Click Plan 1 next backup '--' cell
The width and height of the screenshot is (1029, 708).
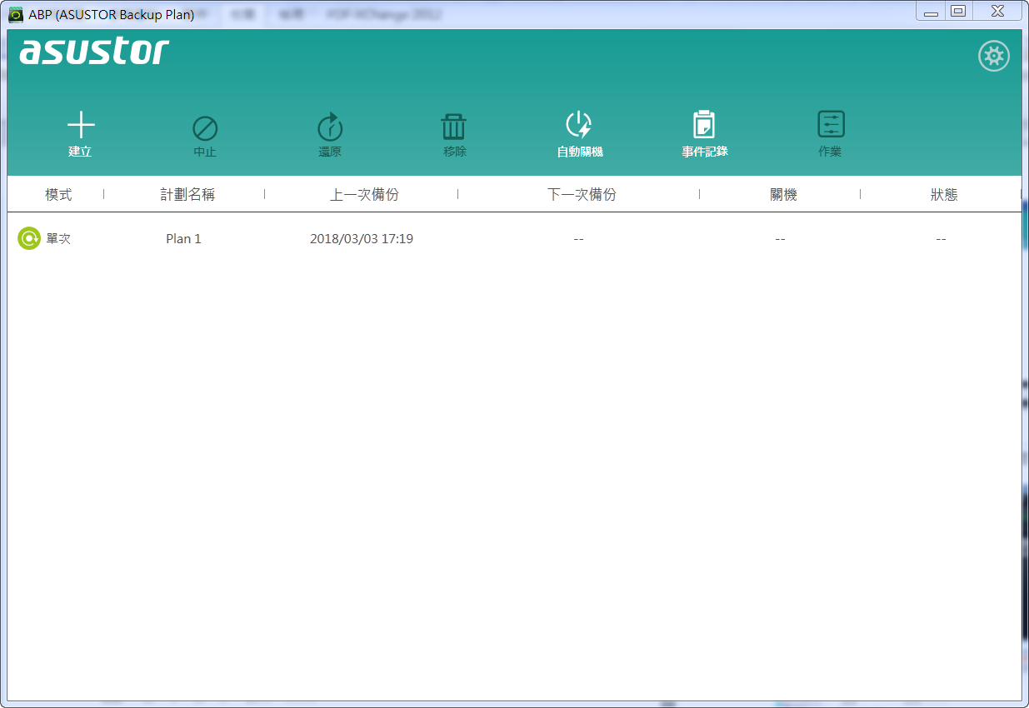pos(578,239)
